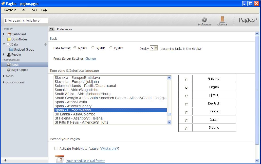261x164 pixels.
Task: Choose Simplified Chinese interface language
Action: (186, 80)
